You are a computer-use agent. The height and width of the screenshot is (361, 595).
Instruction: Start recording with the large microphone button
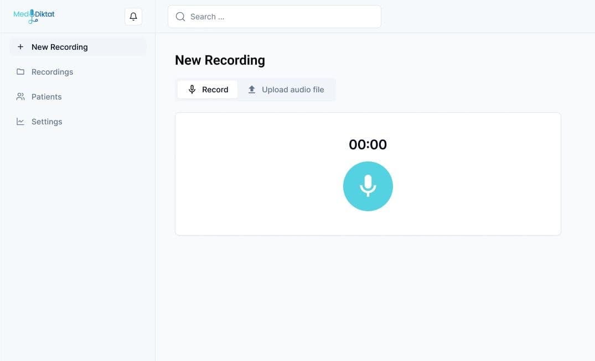click(x=368, y=186)
